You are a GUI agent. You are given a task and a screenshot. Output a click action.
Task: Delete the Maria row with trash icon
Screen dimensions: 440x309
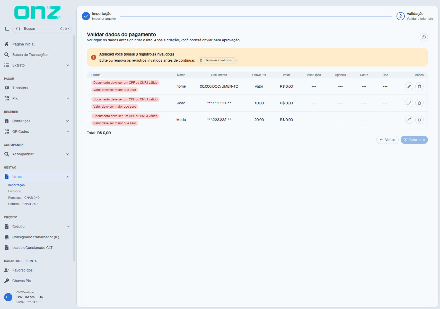pyautogui.click(x=419, y=120)
